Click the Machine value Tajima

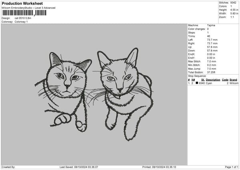coord(211,25)
